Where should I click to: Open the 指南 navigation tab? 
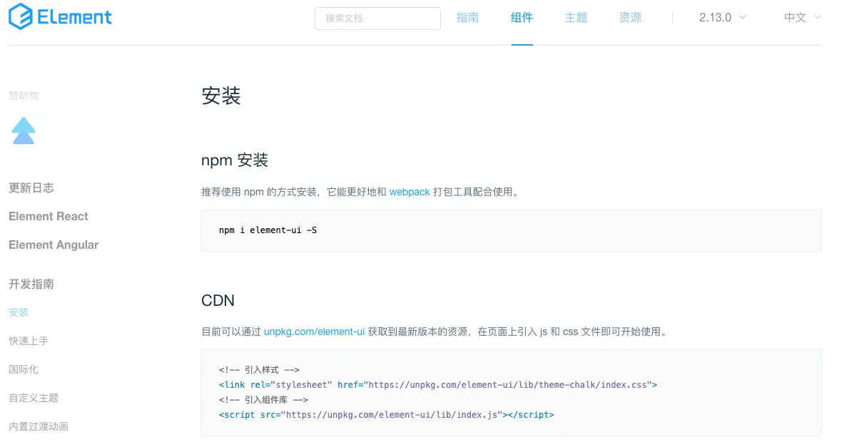(468, 18)
